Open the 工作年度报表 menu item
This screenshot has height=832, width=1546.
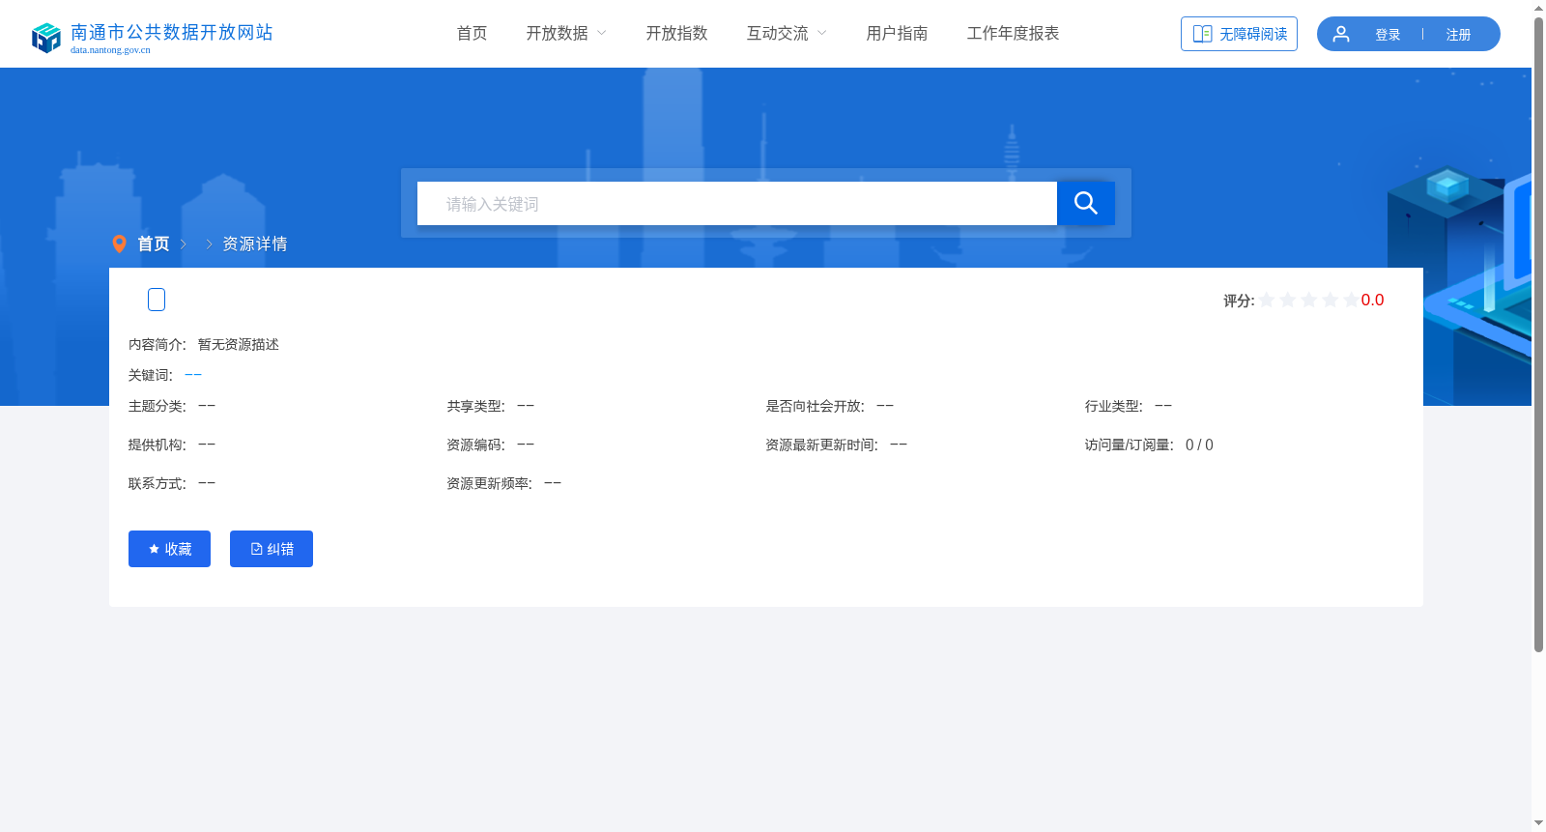[1013, 33]
